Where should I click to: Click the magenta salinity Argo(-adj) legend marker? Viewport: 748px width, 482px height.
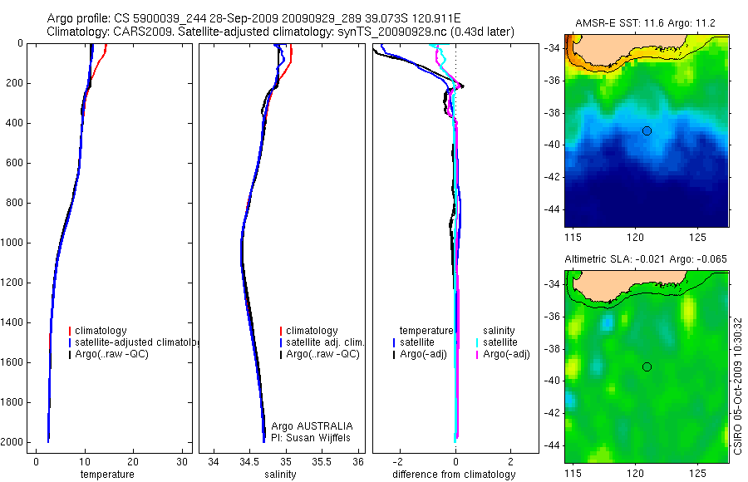click(477, 355)
